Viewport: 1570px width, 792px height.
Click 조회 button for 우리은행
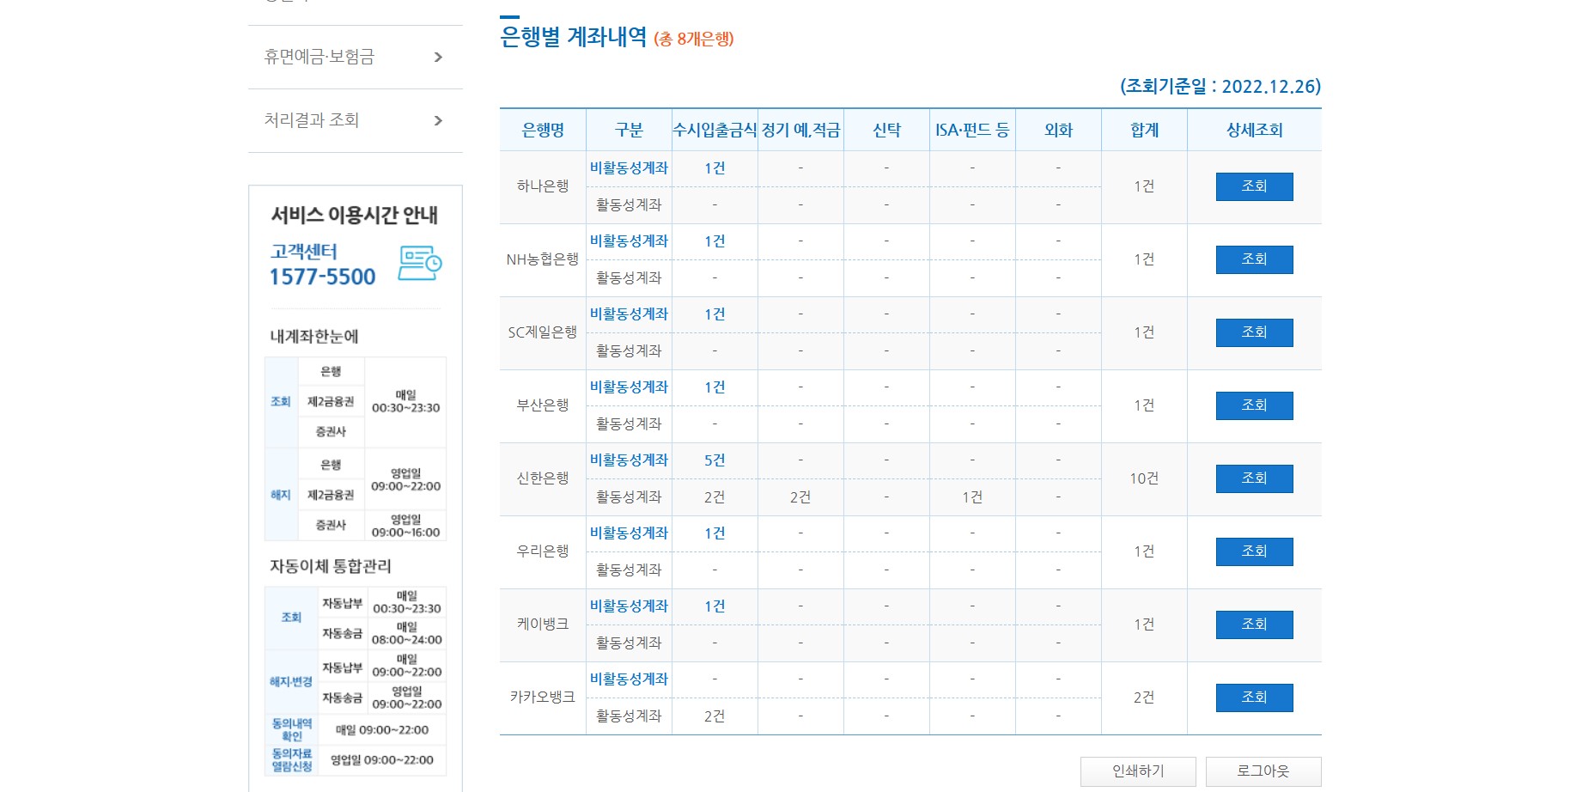[x=1253, y=551]
